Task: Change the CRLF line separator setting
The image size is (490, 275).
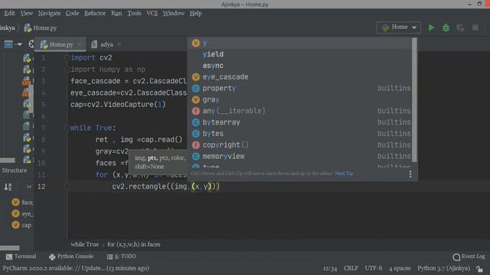Action: [351, 268]
